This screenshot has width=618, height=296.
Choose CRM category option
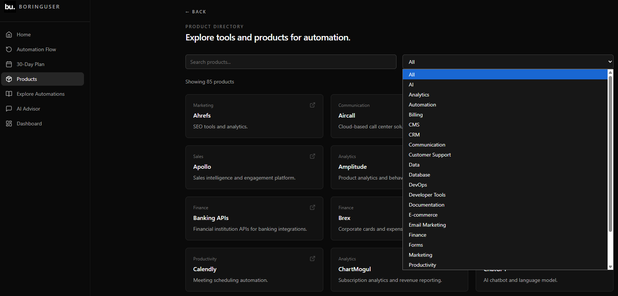505,135
